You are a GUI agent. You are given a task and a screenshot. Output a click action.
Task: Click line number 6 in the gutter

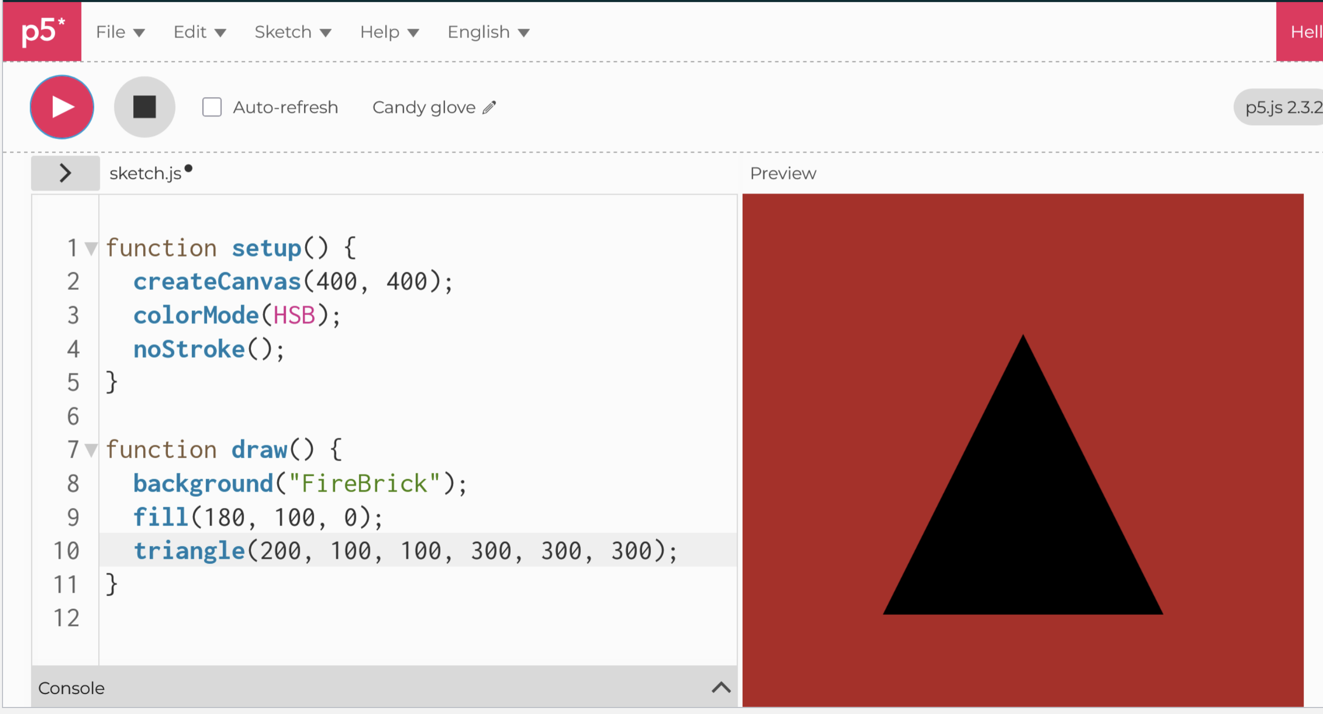point(74,416)
